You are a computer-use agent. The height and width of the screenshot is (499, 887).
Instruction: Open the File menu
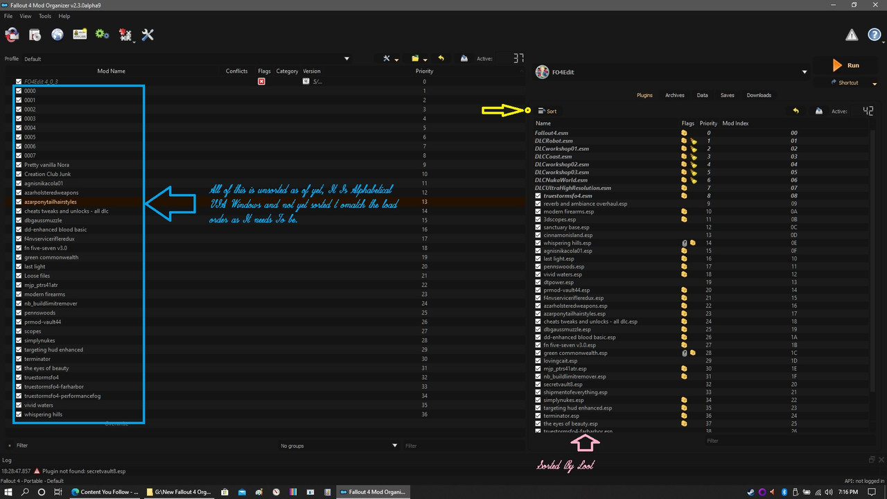[x=8, y=16]
